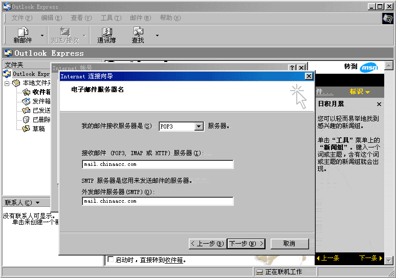
Task: Close the Internet 帐号 dialog behind wizard
Action: coord(301,68)
